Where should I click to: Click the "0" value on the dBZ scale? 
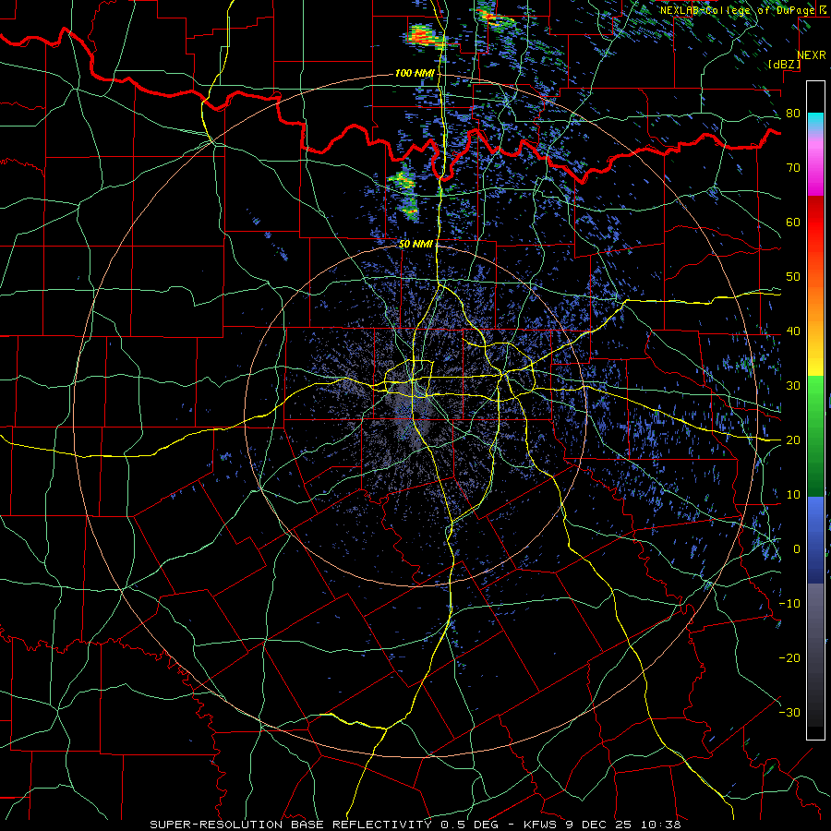click(797, 549)
